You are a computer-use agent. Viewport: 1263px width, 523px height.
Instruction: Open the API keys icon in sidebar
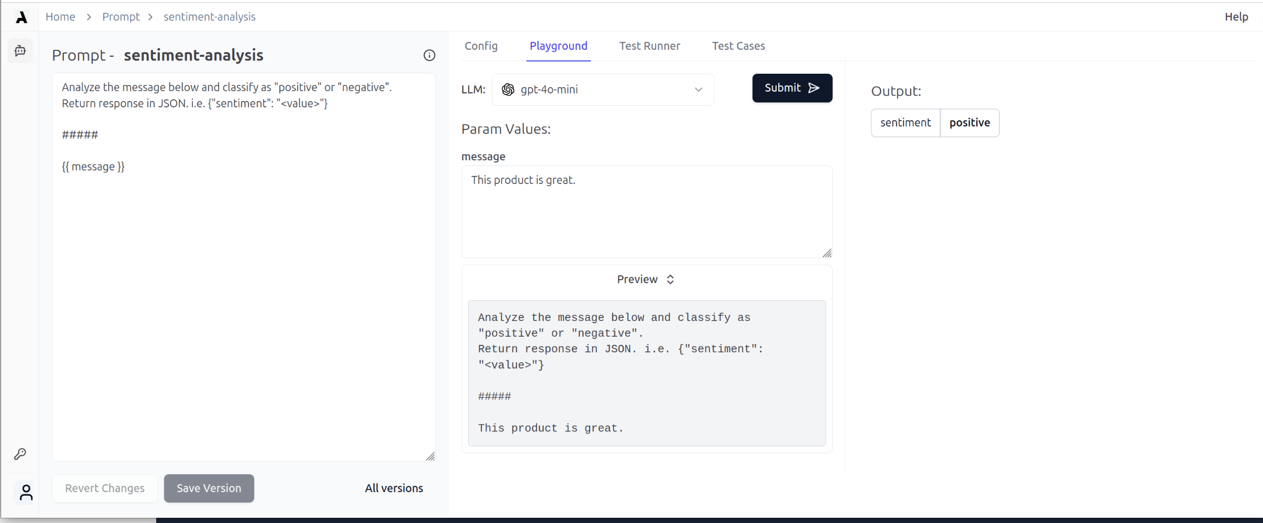[20, 454]
